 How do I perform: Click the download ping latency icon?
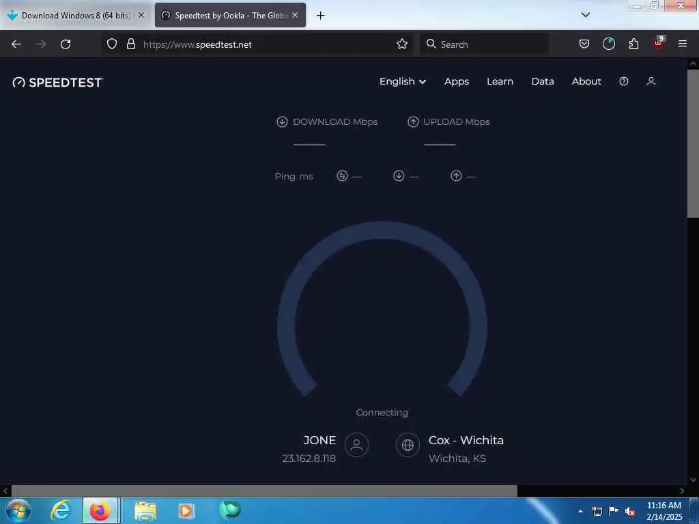pyautogui.click(x=399, y=176)
